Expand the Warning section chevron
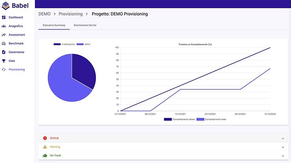The width and height of the screenshot is (291, 163). point(283,147)
